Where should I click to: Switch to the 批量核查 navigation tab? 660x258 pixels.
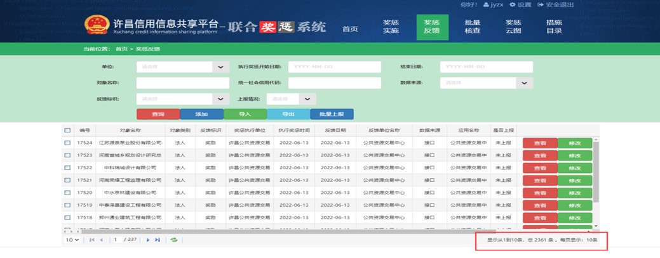[472, 27]
